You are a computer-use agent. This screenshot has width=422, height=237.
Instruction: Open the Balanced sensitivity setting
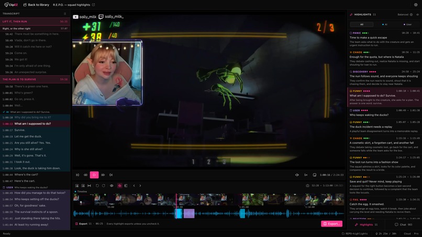tap(405, 15)
